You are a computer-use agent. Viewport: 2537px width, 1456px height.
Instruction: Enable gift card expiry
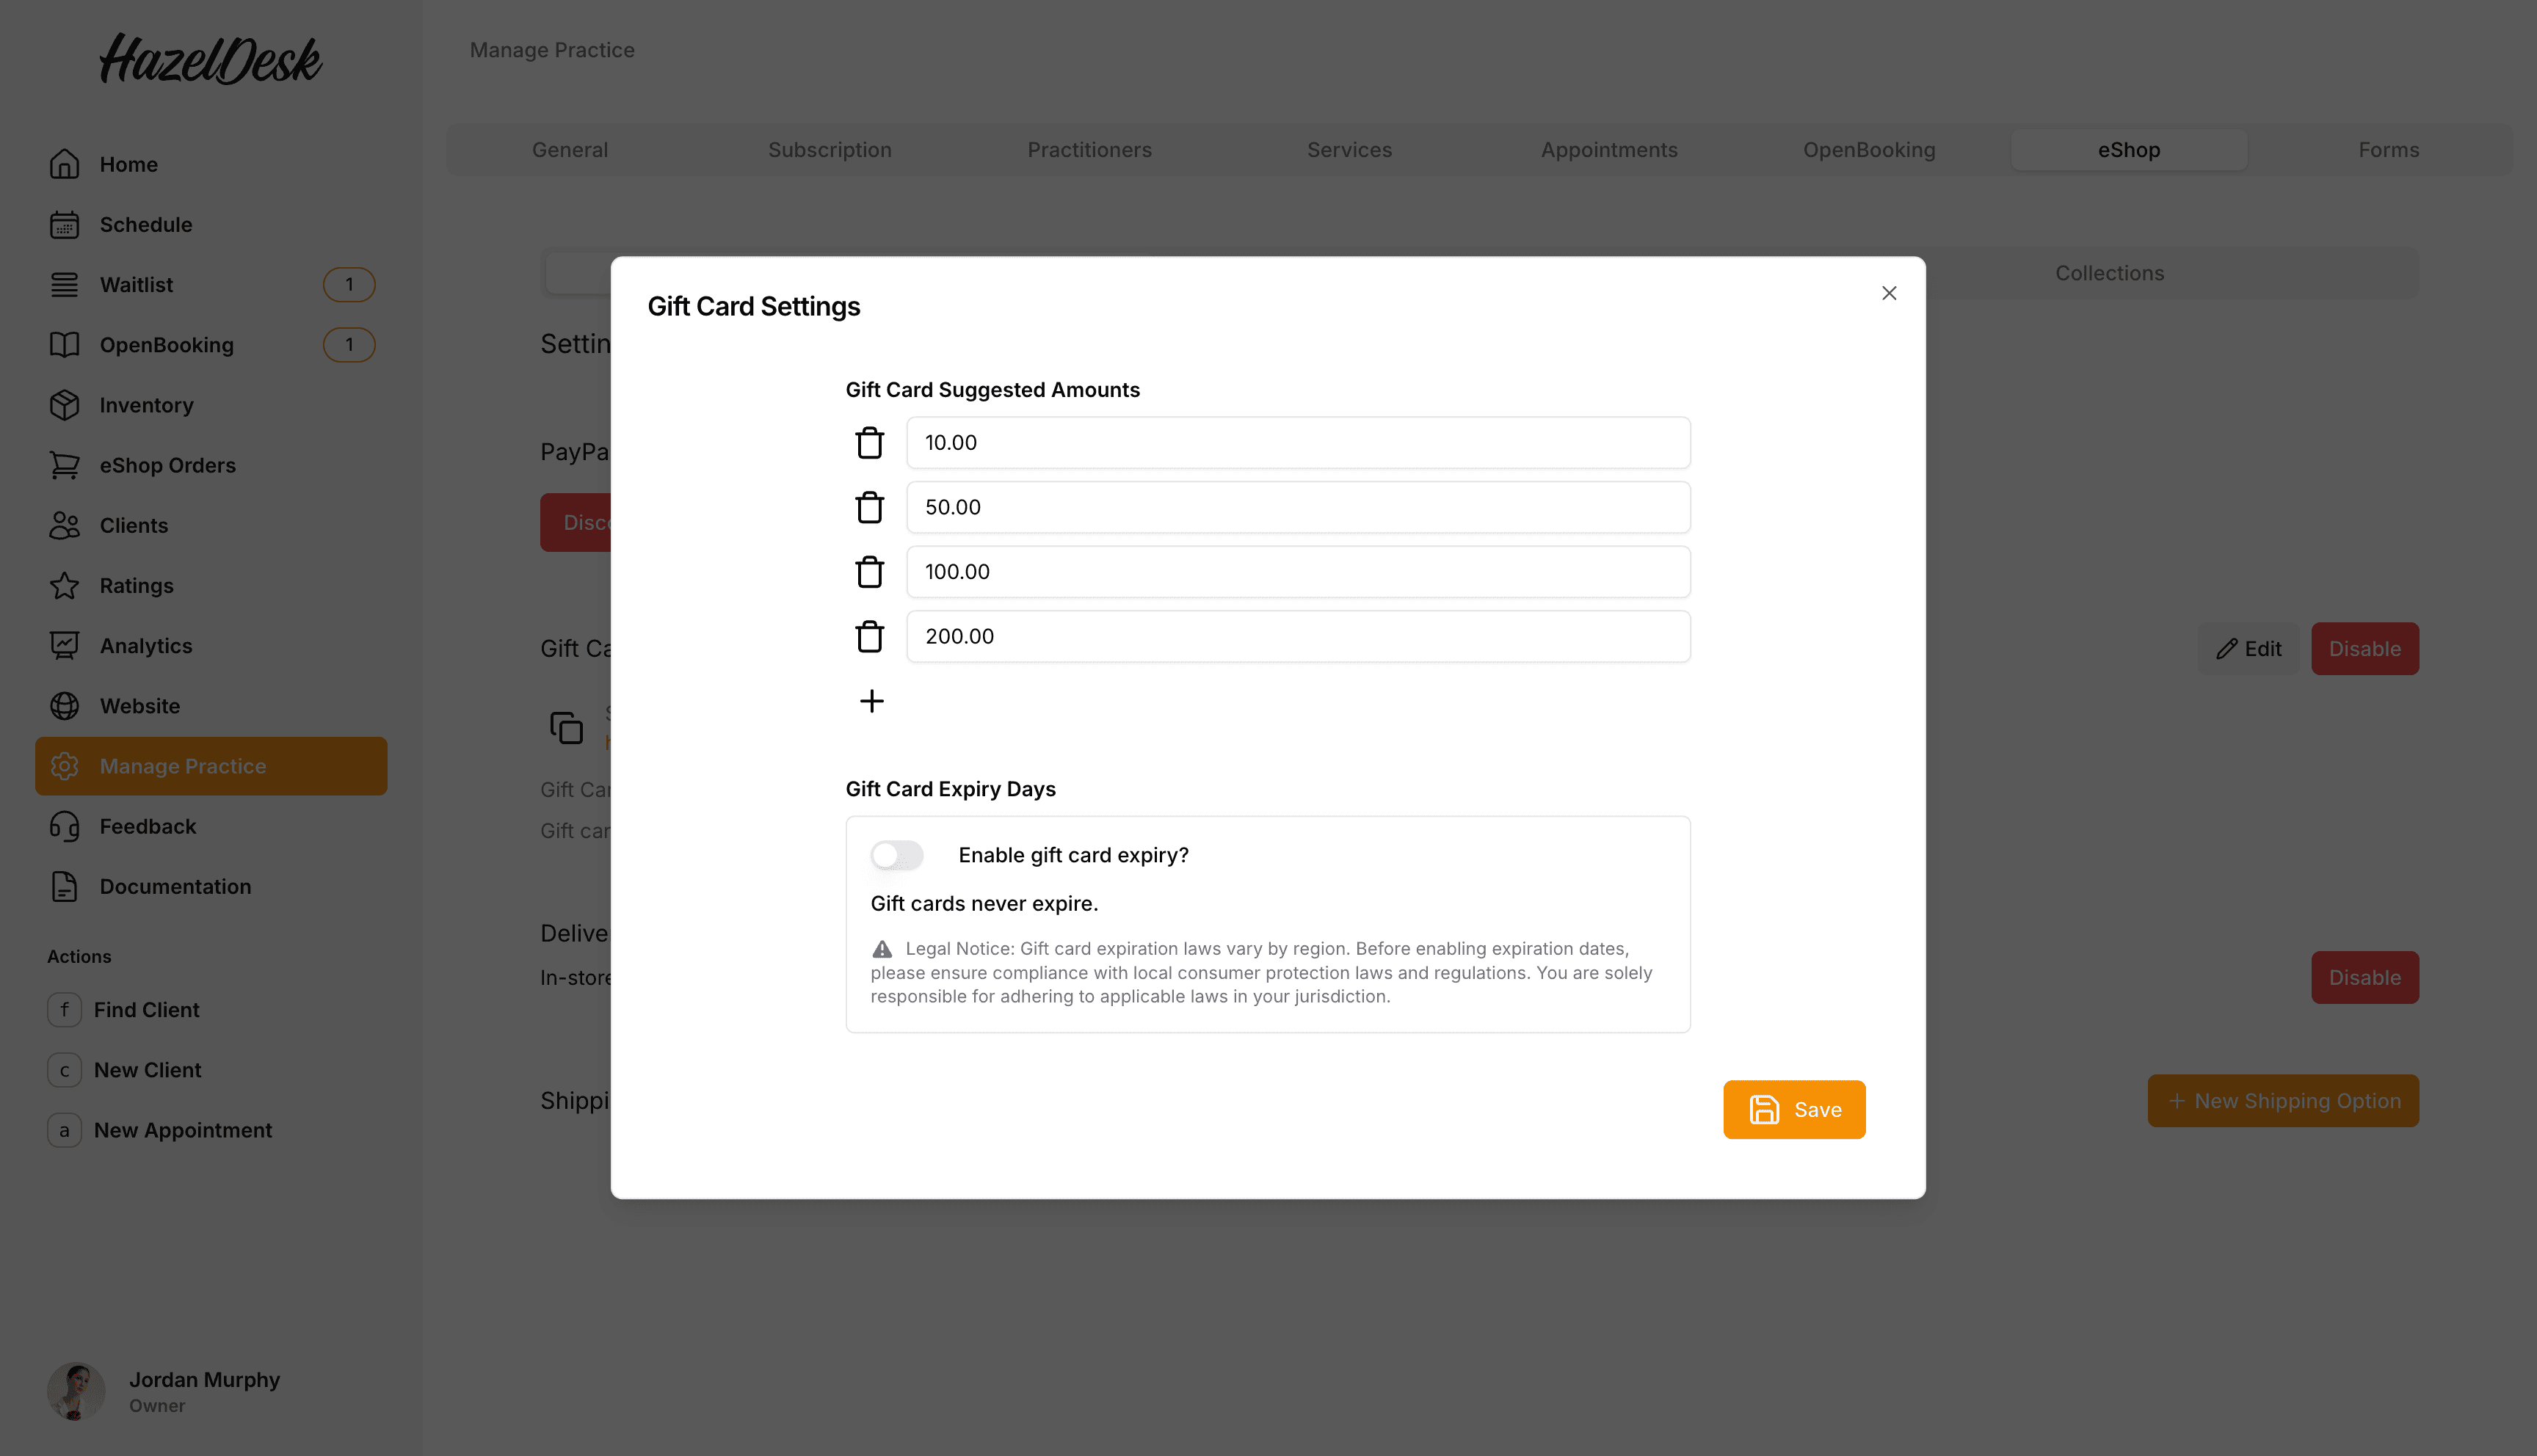[x=896, y=855]
